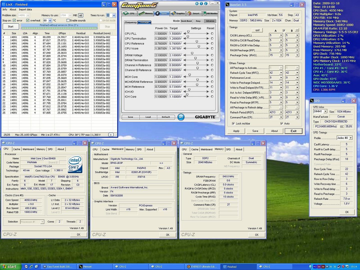Select the Reset radio for DRAM Voltage
The image size is (360, 270).
click(x=212, y=55)
